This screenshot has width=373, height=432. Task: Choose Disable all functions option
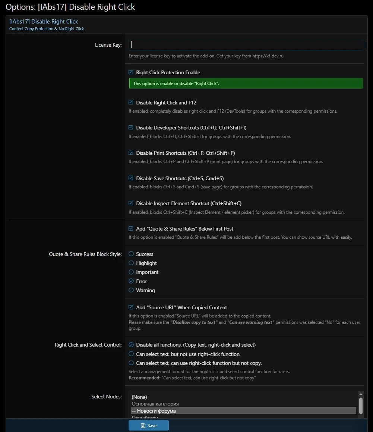[x=131, y=345]
